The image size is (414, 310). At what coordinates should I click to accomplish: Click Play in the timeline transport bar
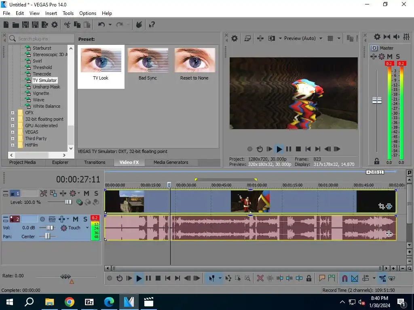[139, 278]
